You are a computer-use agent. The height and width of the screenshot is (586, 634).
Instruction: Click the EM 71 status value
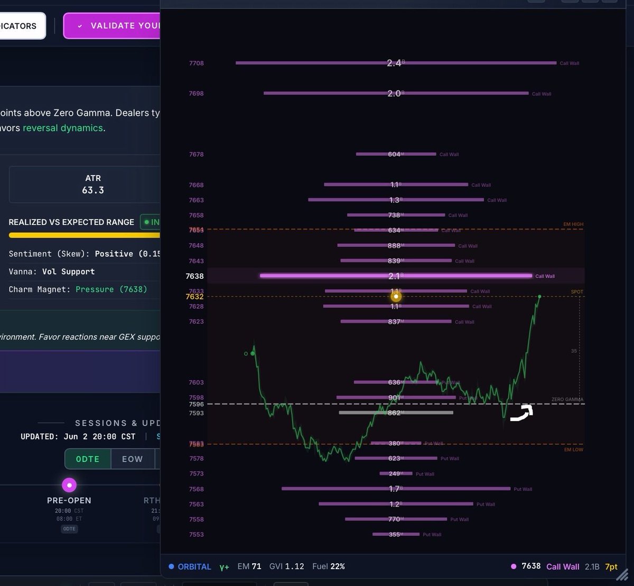tap(249, 566)
